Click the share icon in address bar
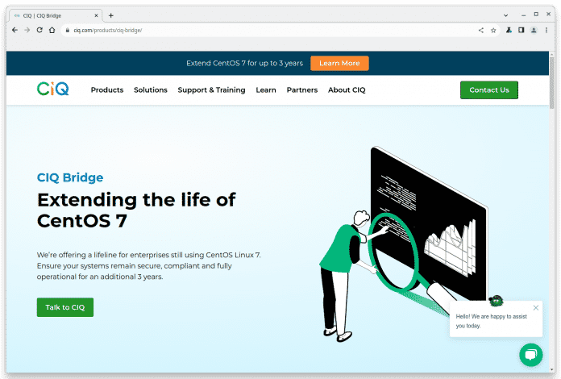The image size is (561, 379). pos(481,30)
